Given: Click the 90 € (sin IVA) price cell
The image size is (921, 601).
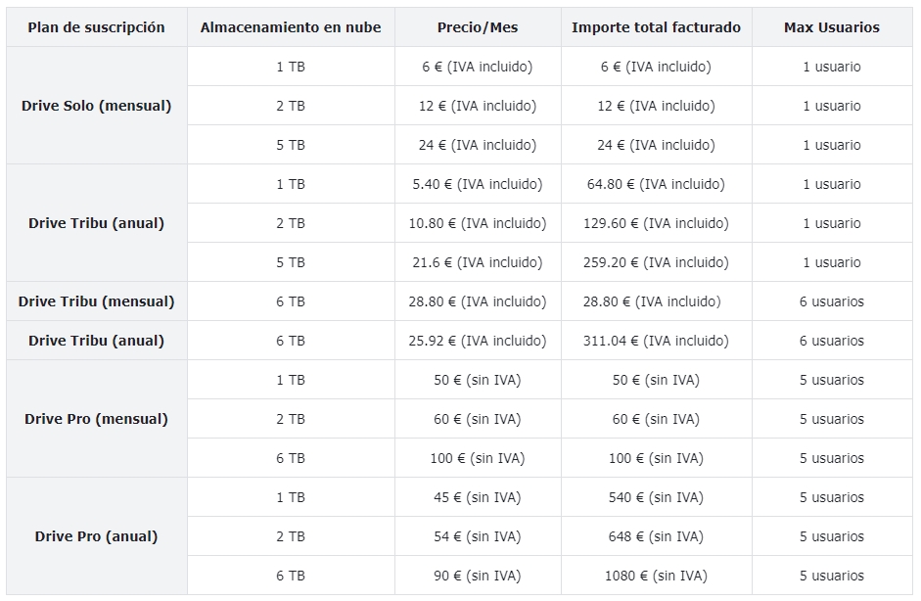Looking at the screenshot, I should pos(478,576).
